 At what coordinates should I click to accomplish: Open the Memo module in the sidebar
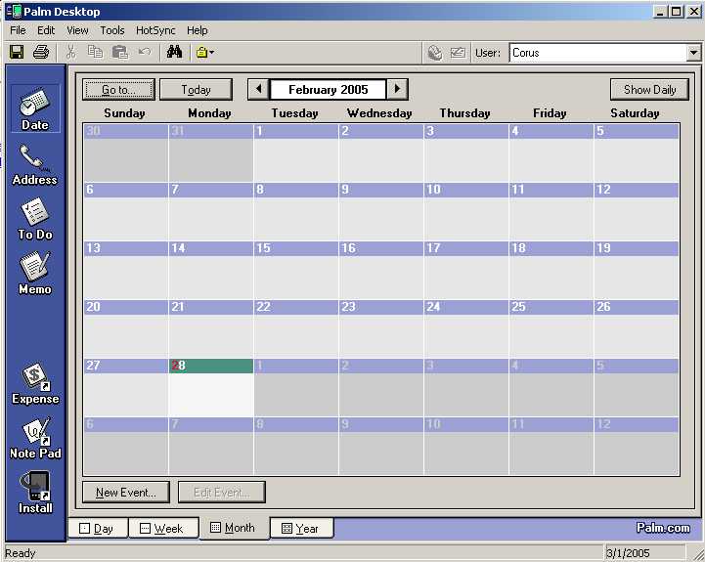pyautogui.click(x=35, y=274)
